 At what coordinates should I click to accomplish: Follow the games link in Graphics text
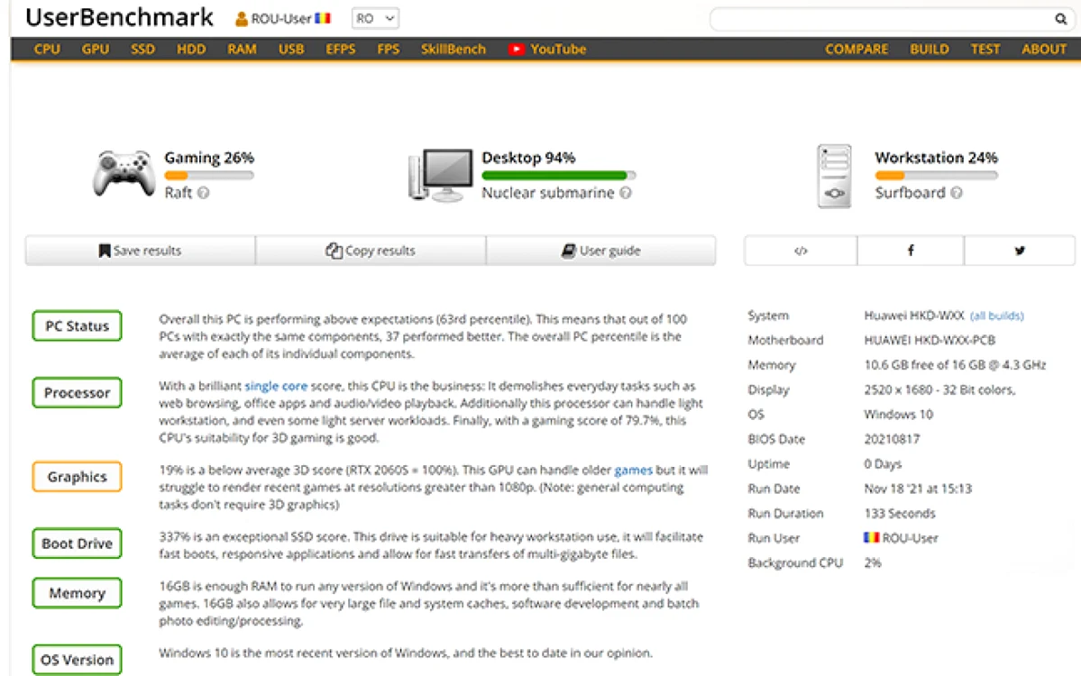point(633,470)
